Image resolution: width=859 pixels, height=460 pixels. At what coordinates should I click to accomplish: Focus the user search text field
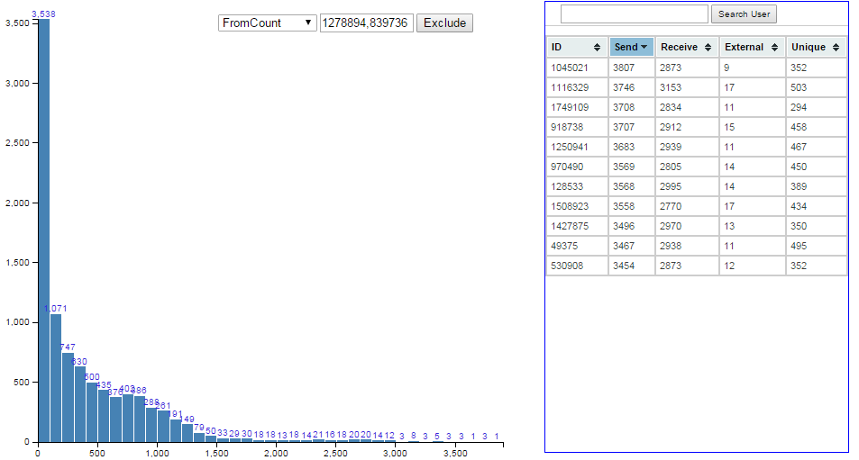point(635,14)
